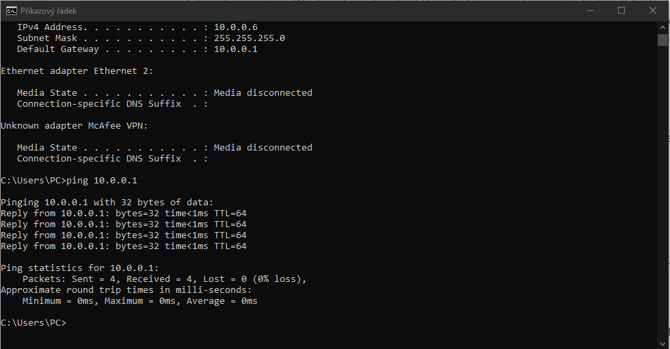The image size is (670, 349).
Task: Click the Packets Sent = 4 line
Action: point(164,279)
